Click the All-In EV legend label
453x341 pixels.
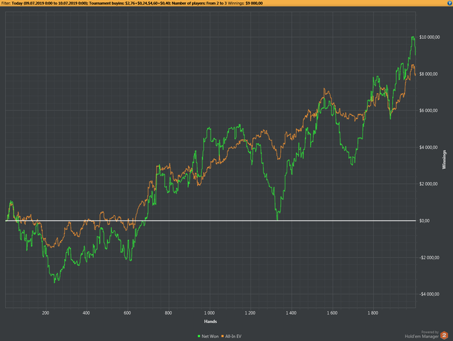[x=233, y=336]
